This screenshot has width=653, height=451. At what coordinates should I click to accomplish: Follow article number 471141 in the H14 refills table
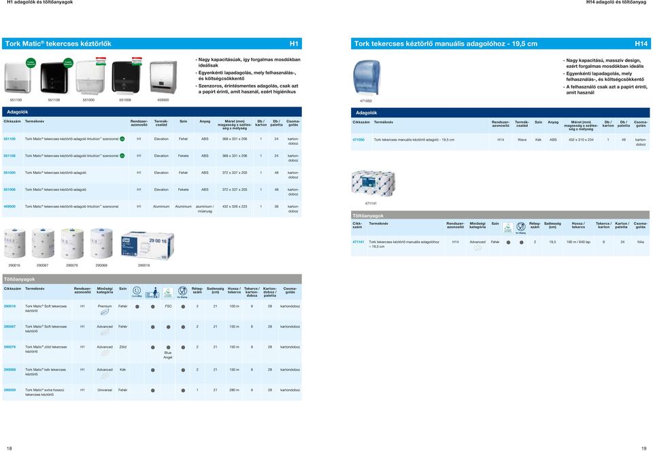click(x=358, y=242)
